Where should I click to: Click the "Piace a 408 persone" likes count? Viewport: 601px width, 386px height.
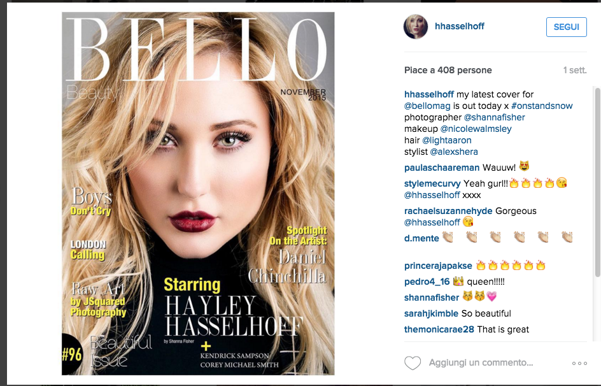(448, 70)
